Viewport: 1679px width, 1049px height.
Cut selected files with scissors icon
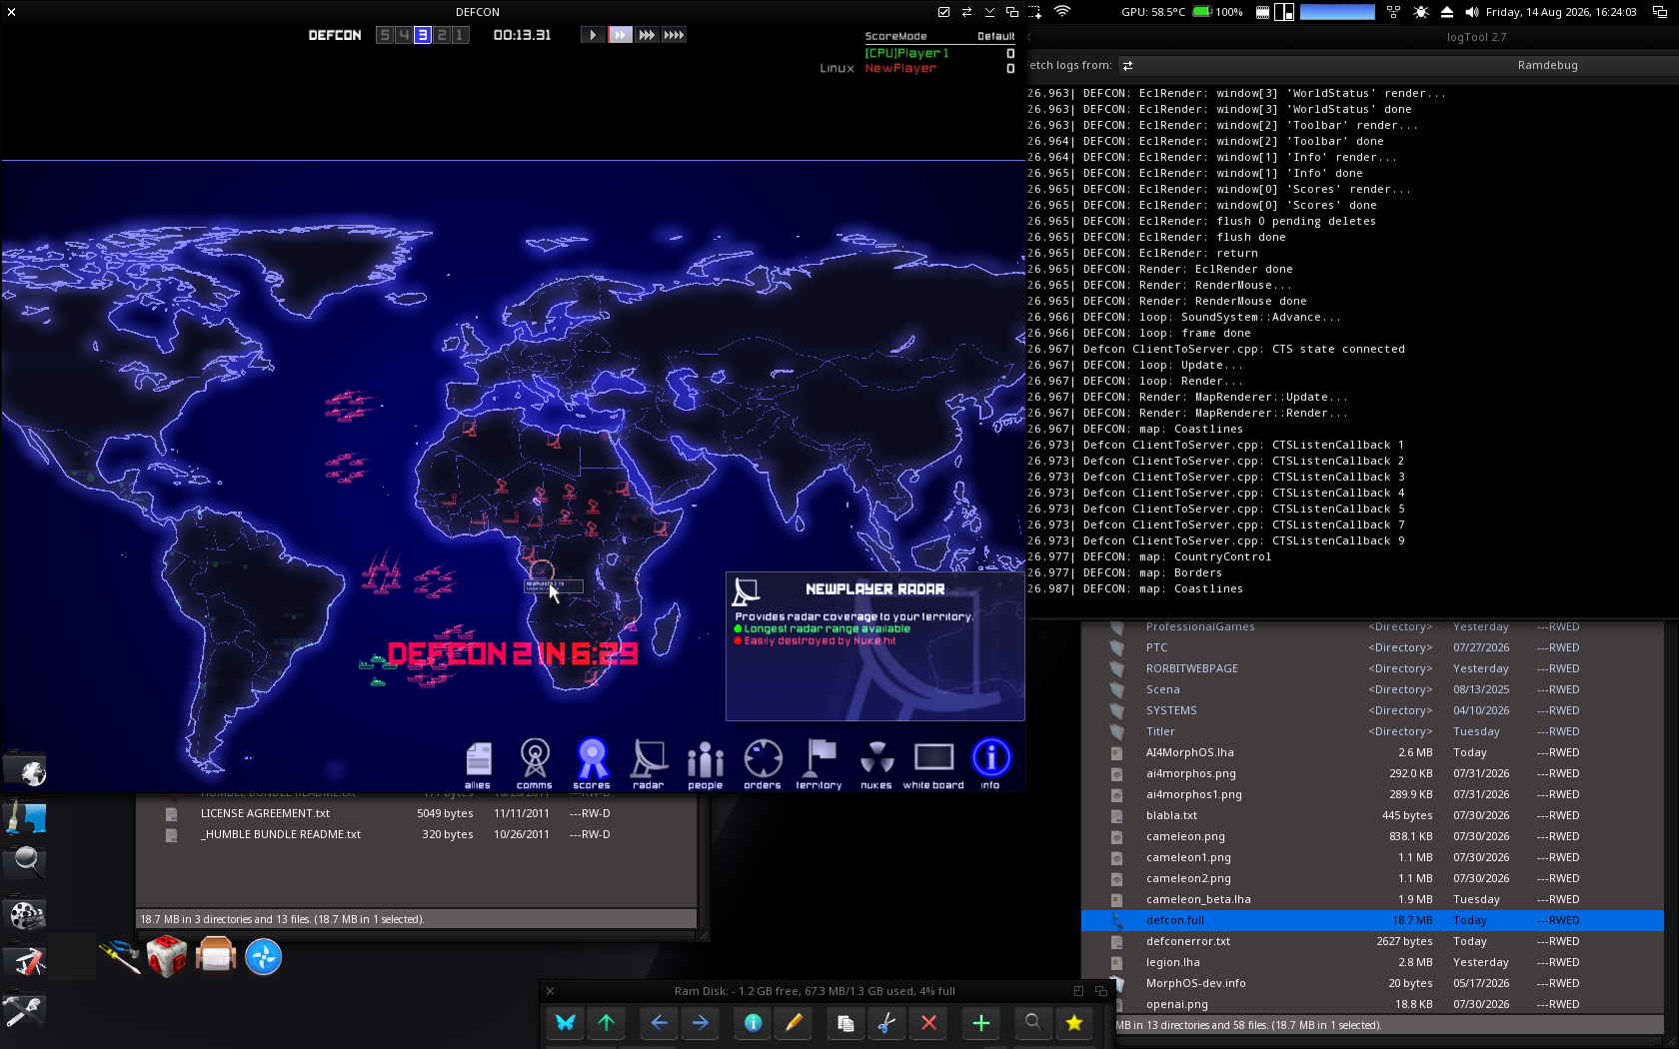[x=886, y=1022]
